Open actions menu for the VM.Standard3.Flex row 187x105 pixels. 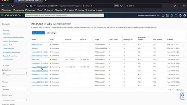click(183, 48)
